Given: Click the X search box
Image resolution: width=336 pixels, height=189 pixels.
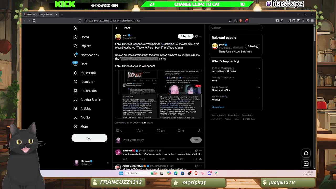Looking at the screenshot, I should tap(236, 28).
